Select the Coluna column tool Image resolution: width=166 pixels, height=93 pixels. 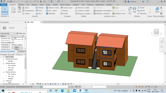point(26,13)
